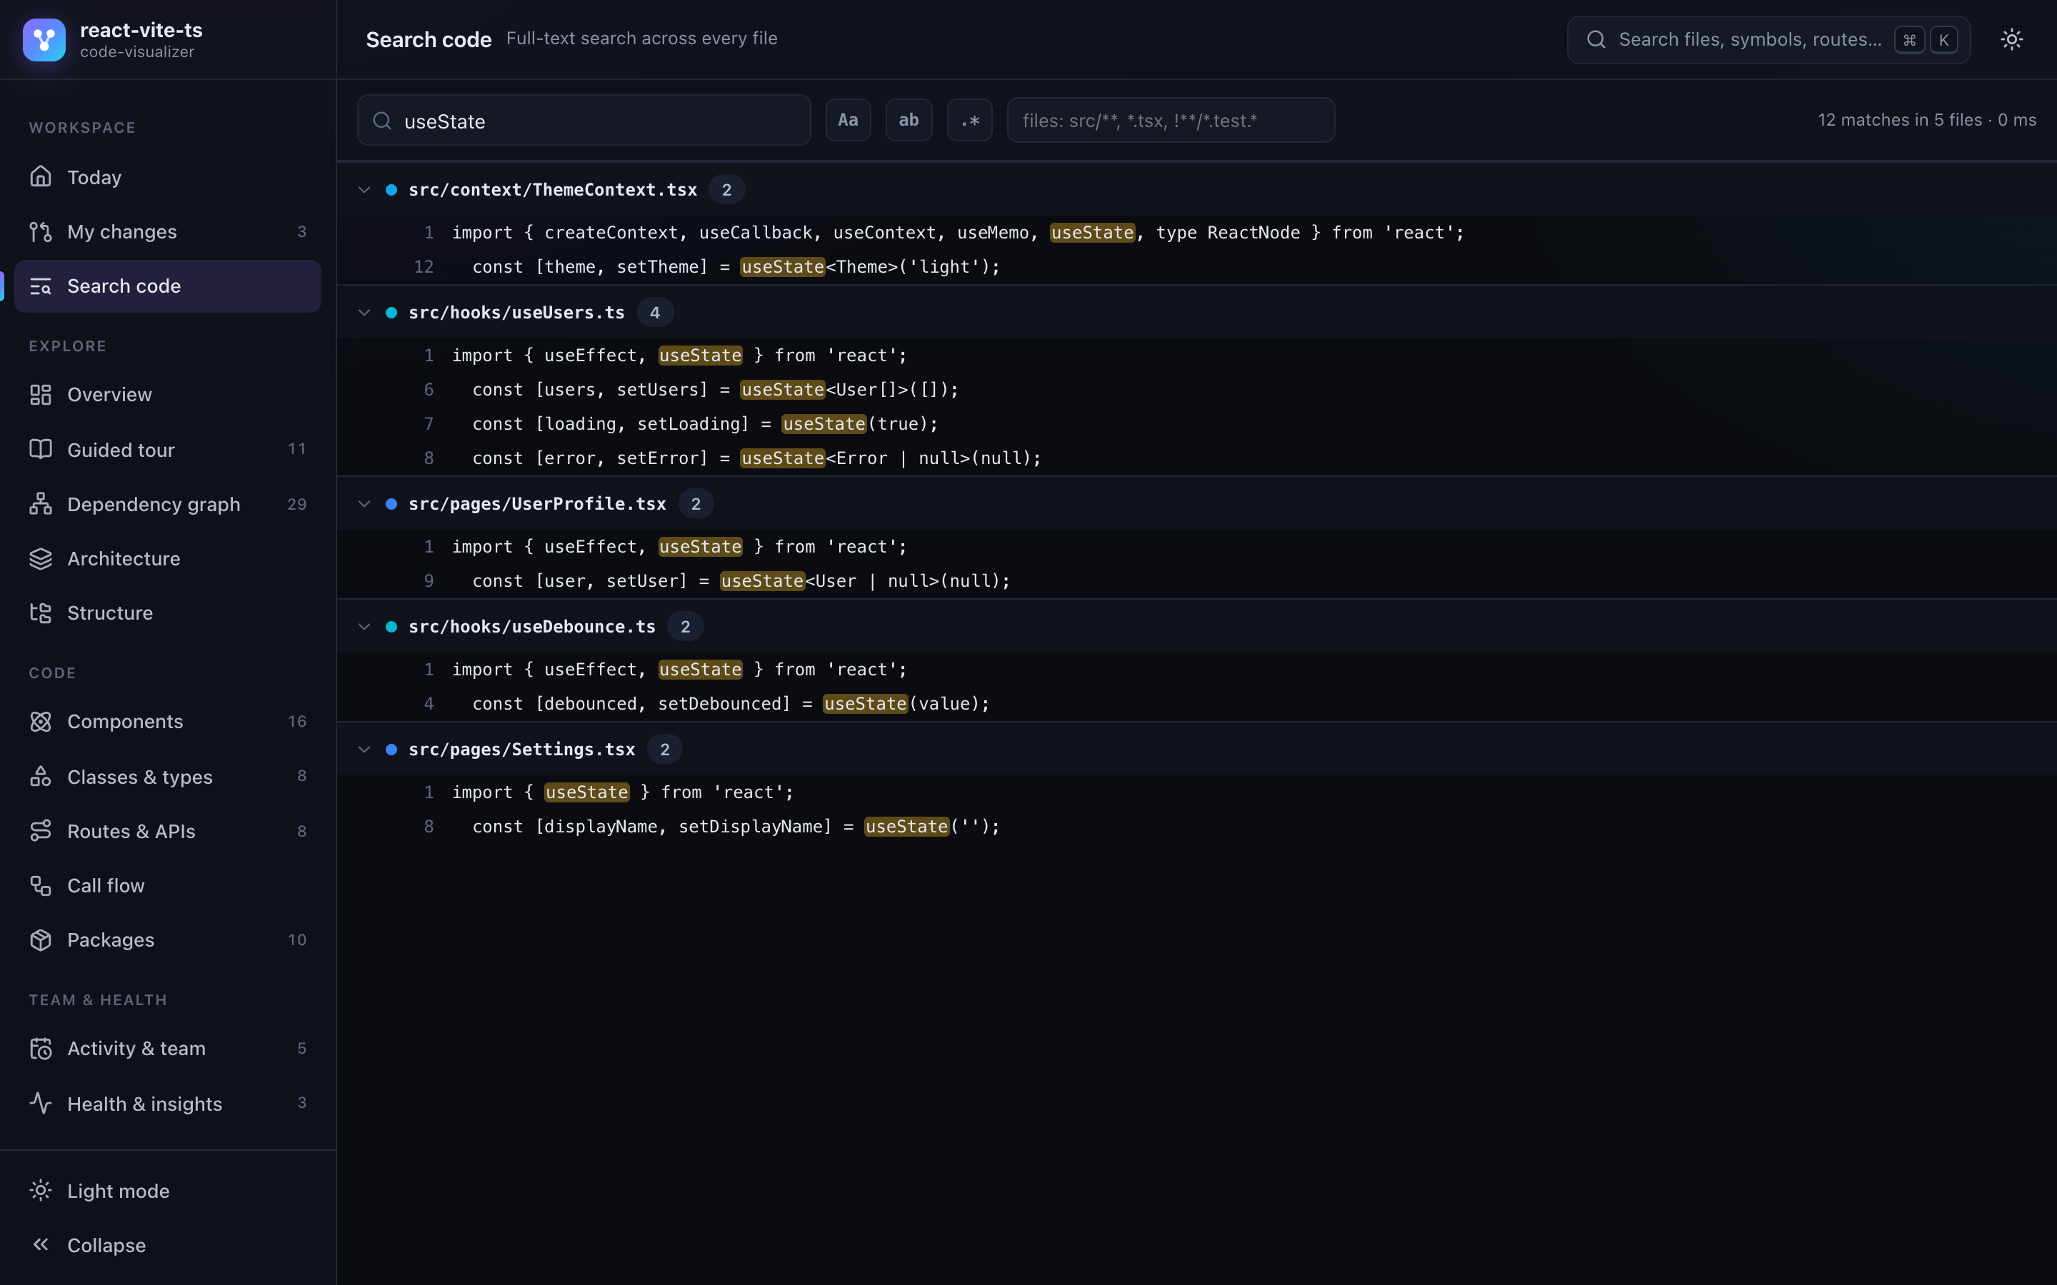Click the My changes branch icon

(x=41, y=231)
